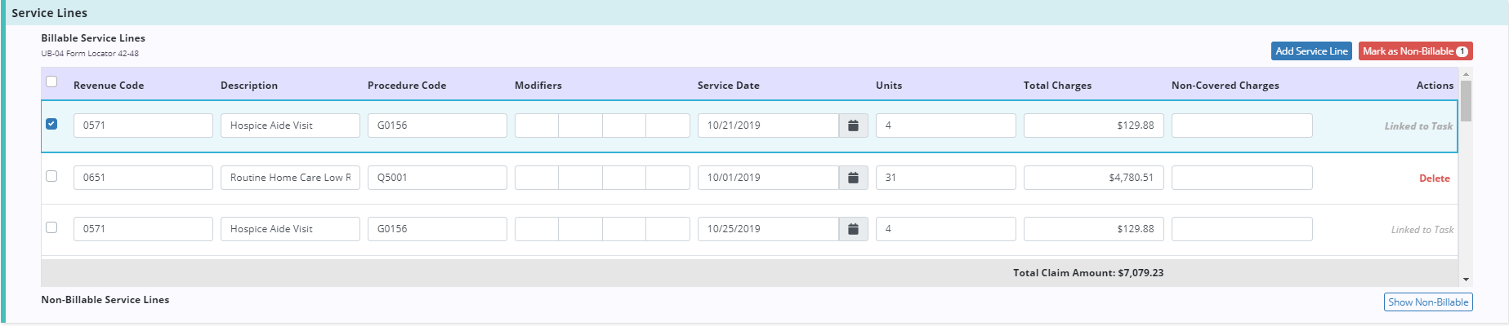Show Non-Billable service lines
This screenshot has height=326, width=1509.
click(1428, 302)
